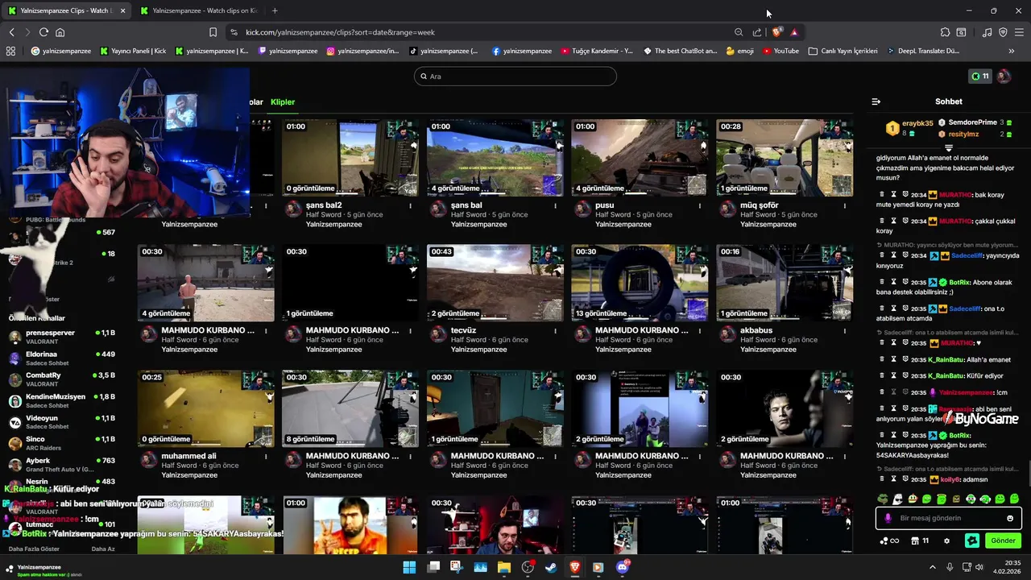Open the prensesperver channel in sidebar

(x=63, y=337)
